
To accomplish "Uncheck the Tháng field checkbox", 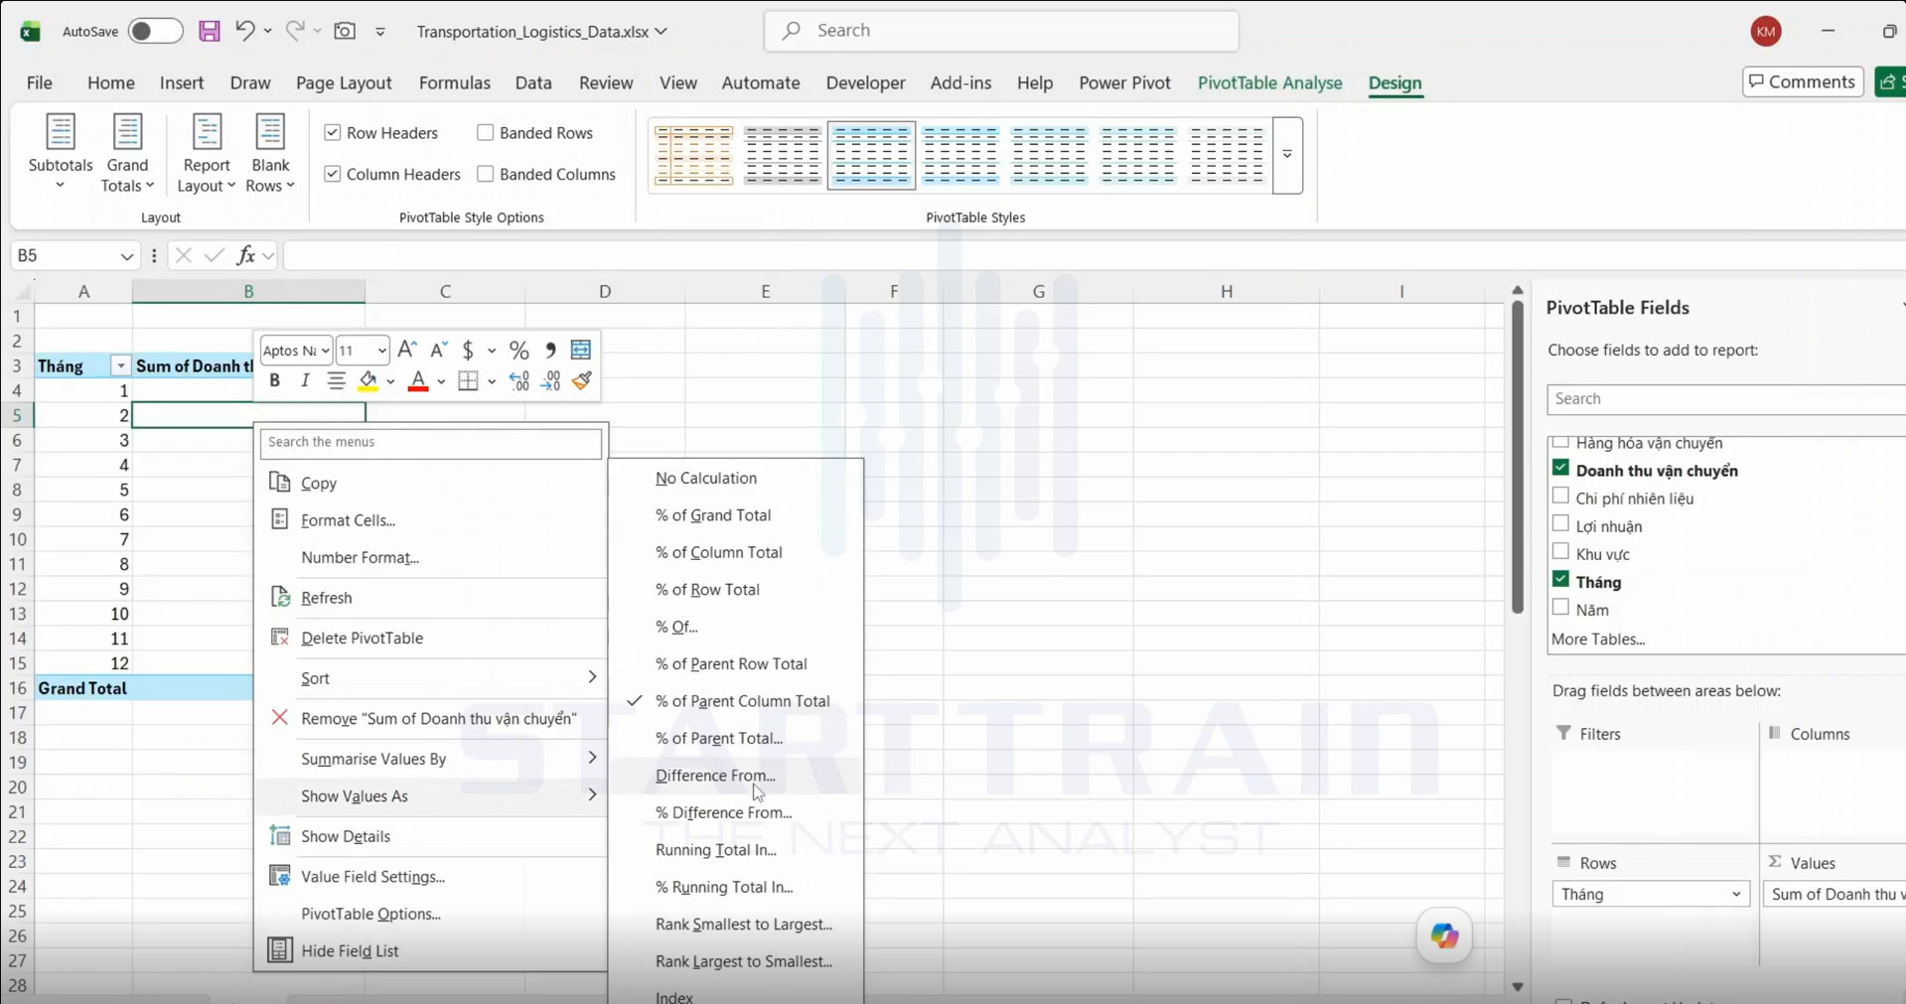I will click(x=1560, y=580).
